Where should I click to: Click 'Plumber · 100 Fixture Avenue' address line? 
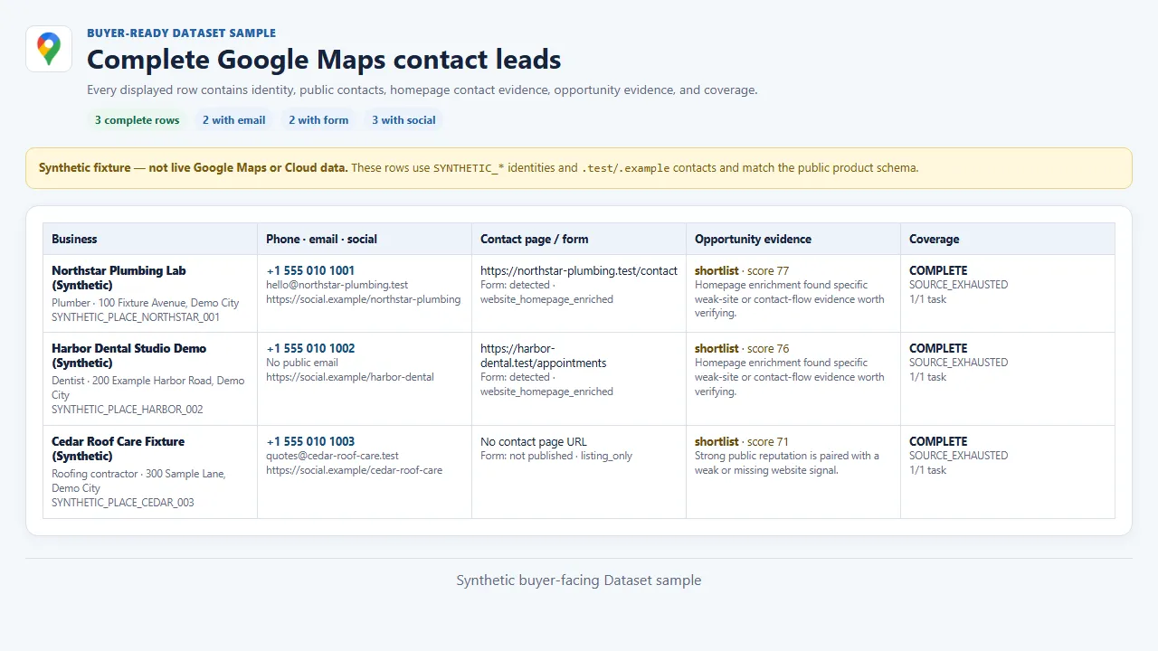pos(146,303)
